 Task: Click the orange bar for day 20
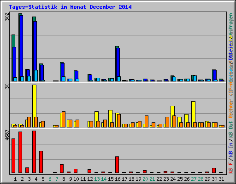[x=147, y=121]
